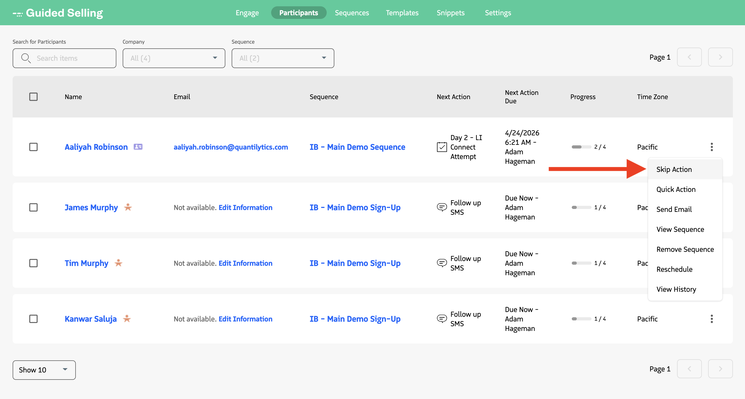Choose Skip Action from the context menu

674,169
